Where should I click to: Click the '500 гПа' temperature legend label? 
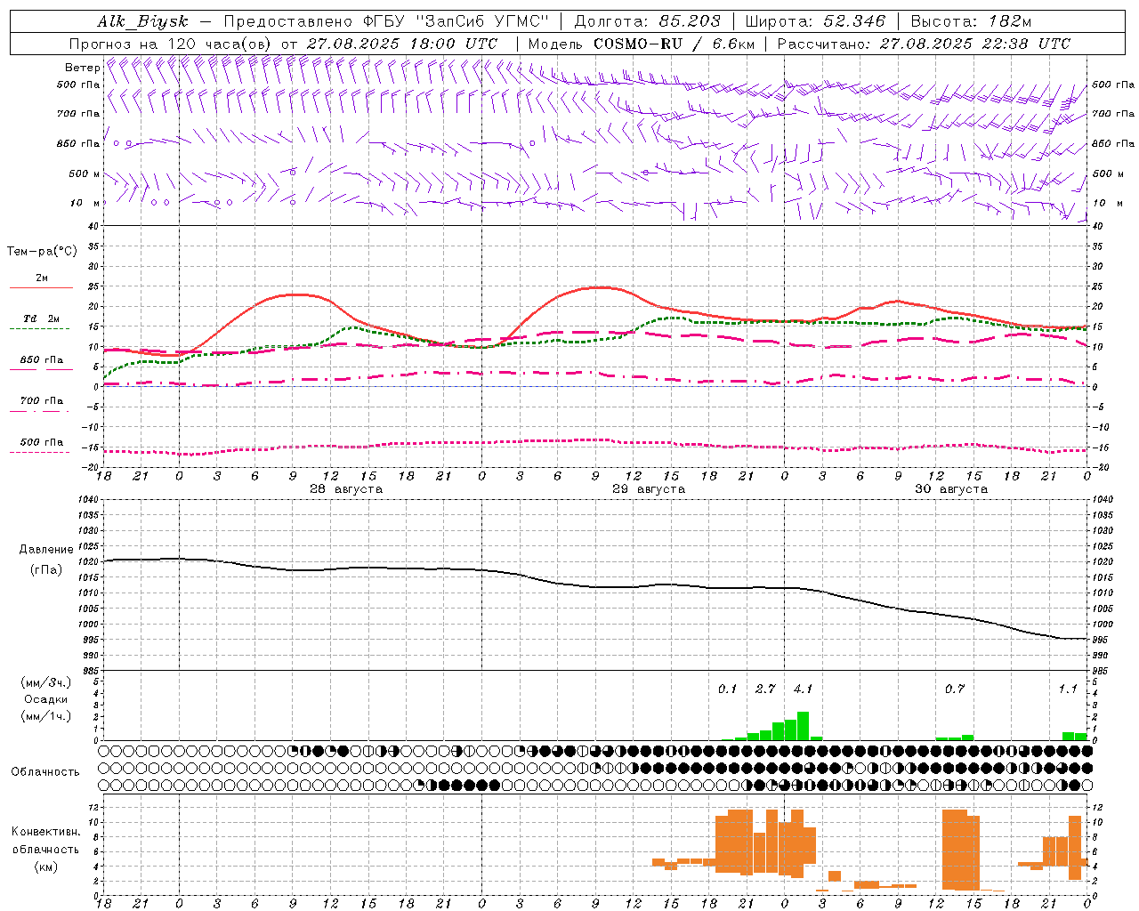coord(42,442)
